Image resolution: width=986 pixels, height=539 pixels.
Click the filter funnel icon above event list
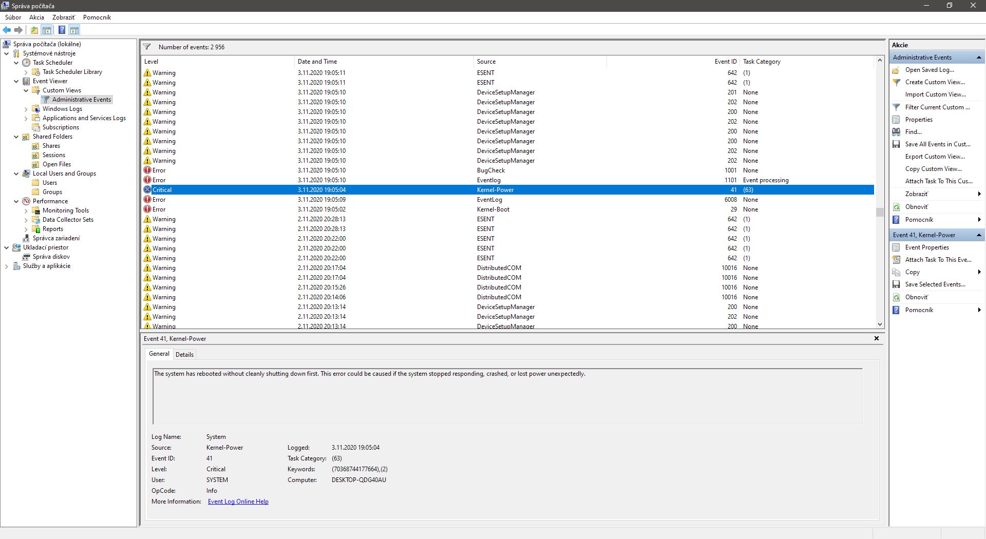coord(147,47)
